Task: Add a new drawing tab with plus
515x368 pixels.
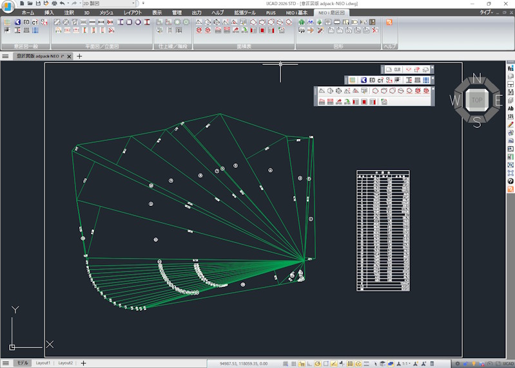Action: click(x=79, y=57)
